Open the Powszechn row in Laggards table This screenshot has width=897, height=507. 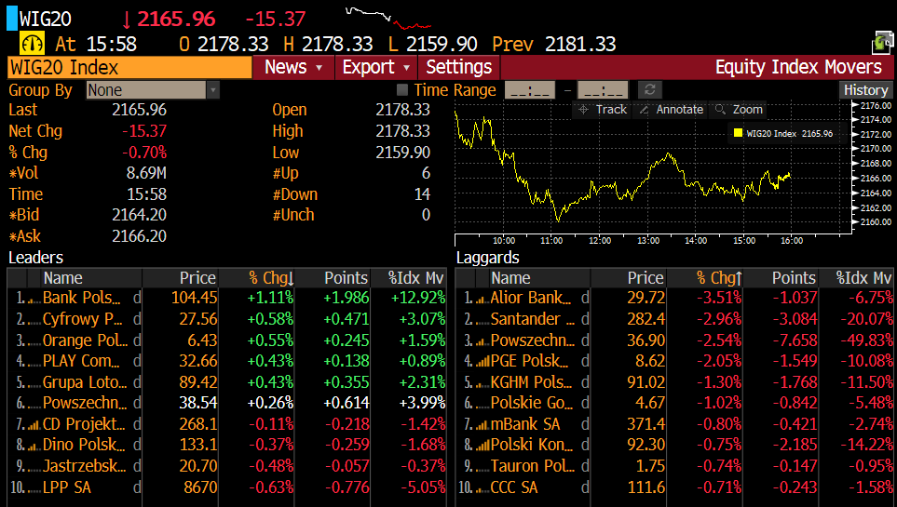point(675,340)
